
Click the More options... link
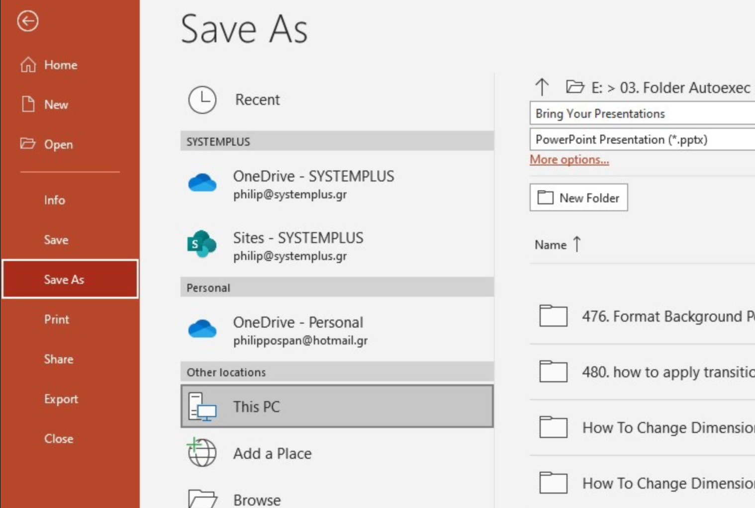click(x=569, y=160)
